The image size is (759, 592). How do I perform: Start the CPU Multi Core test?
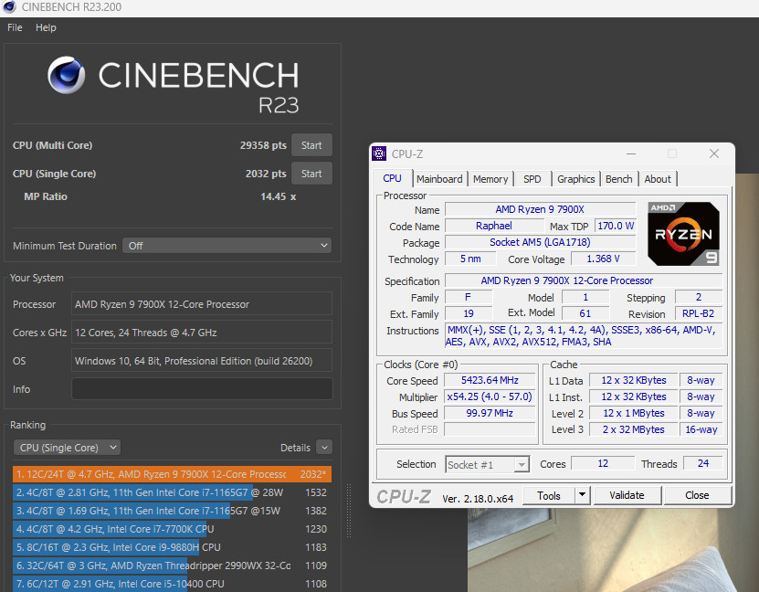(311, 145)
